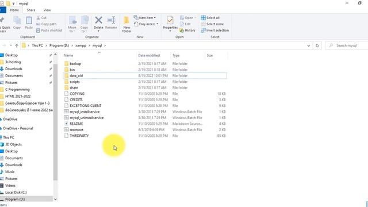Click the THIRDPARTY file icon
This screenshot has height=207, width=368.
(x=67, y=136)
